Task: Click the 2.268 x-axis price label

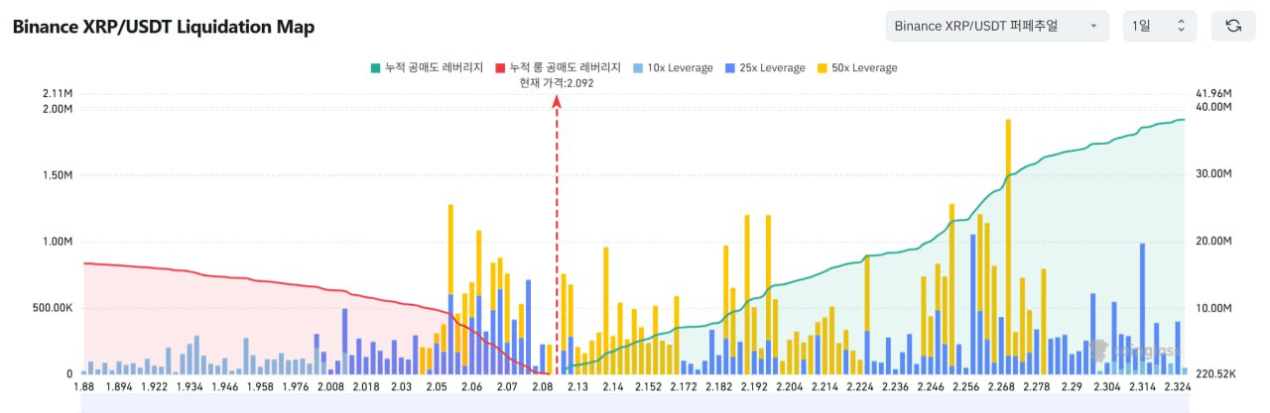Action: click(x=1000, y=387)
